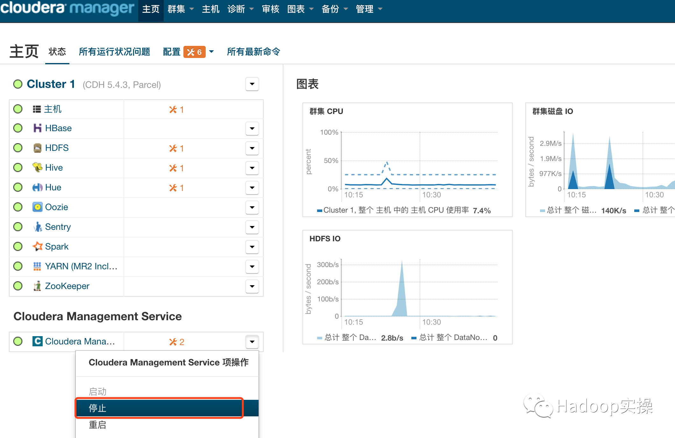Image resolution: width=675 pixels, height=438 pixels.
Task: Open the YARN (MR2 Incl… link
Action: (81, 266)
